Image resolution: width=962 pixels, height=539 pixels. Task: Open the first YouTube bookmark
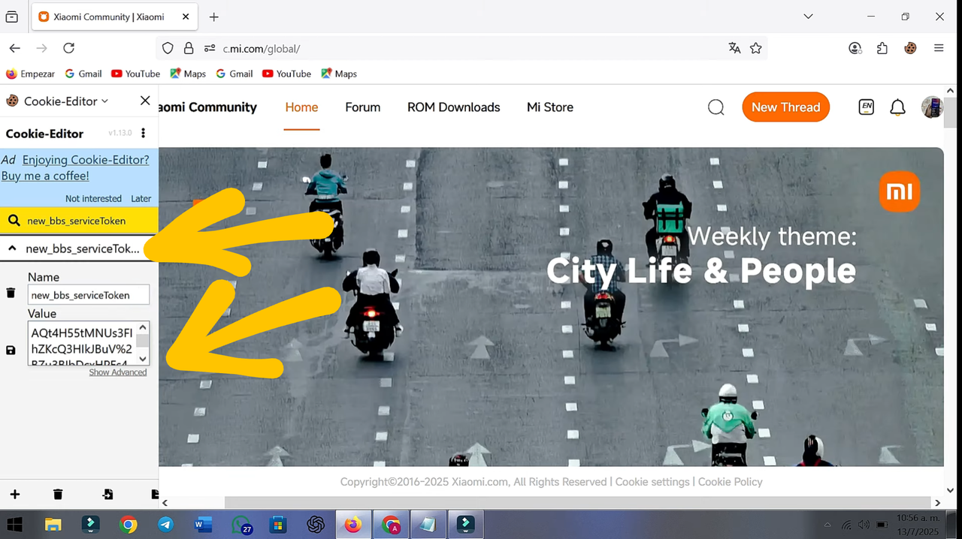(x=135, y=74)
